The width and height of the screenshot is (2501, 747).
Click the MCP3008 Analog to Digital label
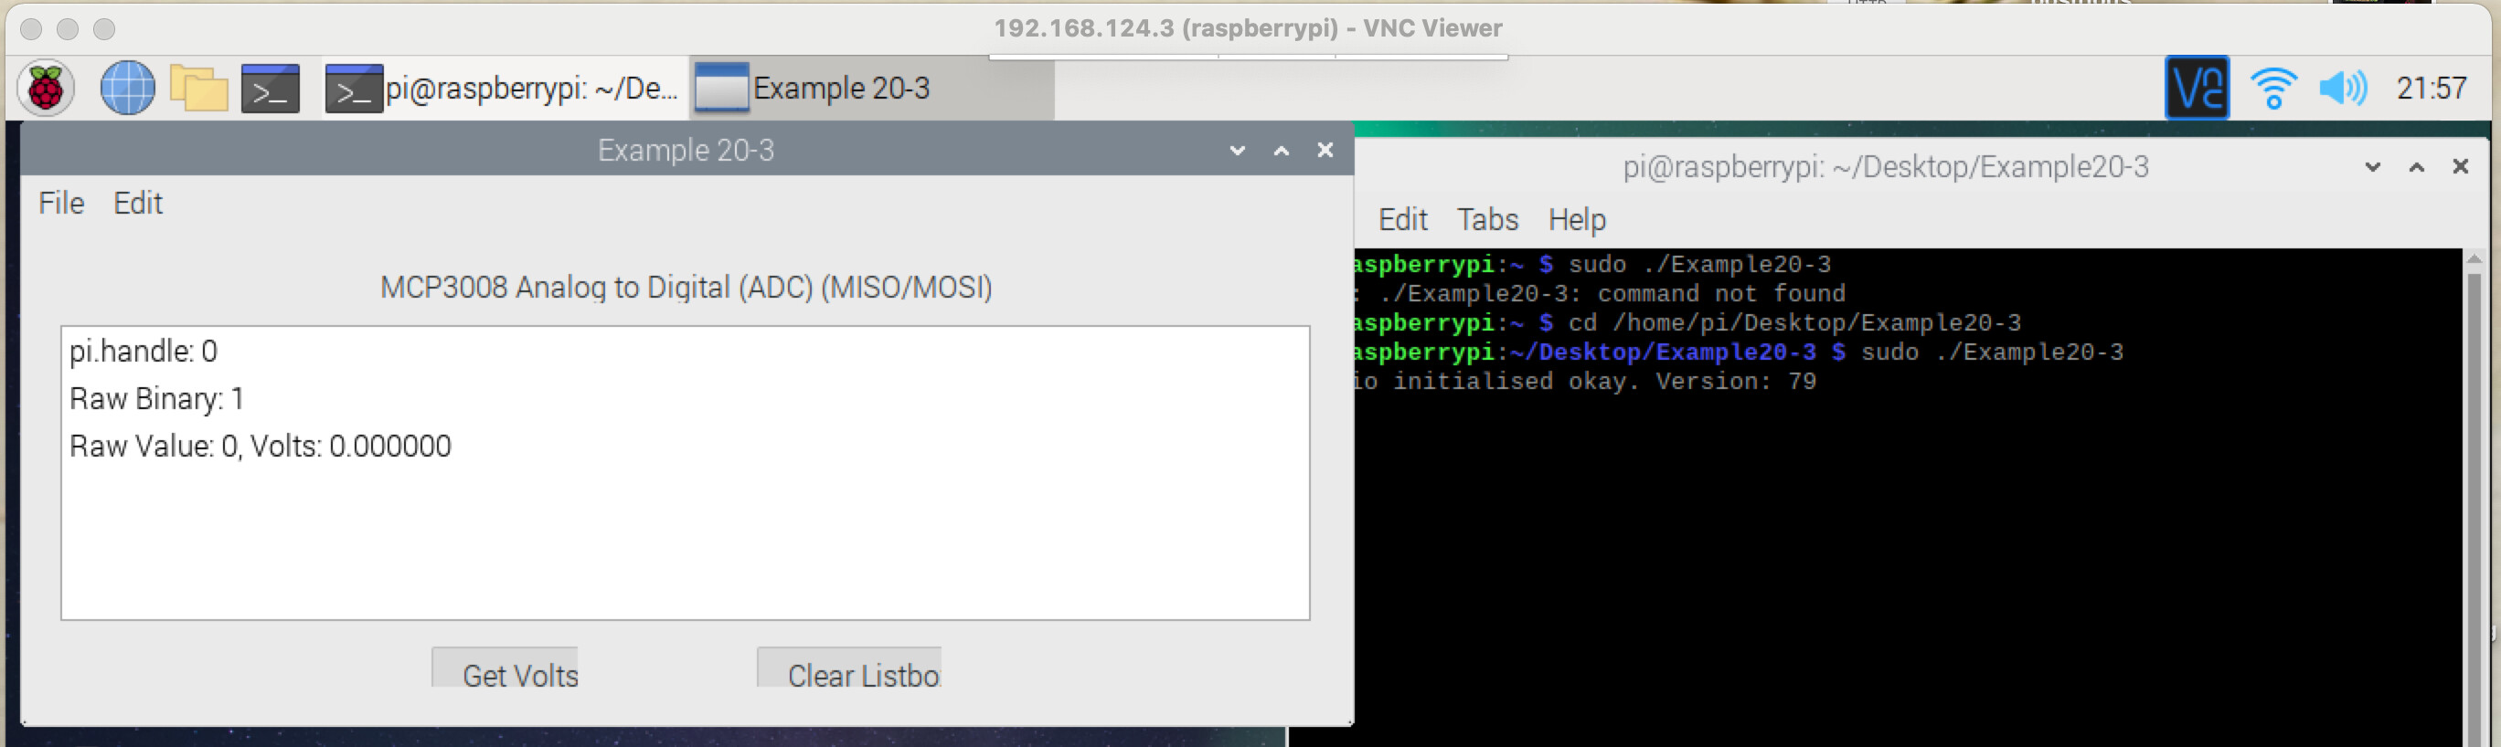pos(686,287)
